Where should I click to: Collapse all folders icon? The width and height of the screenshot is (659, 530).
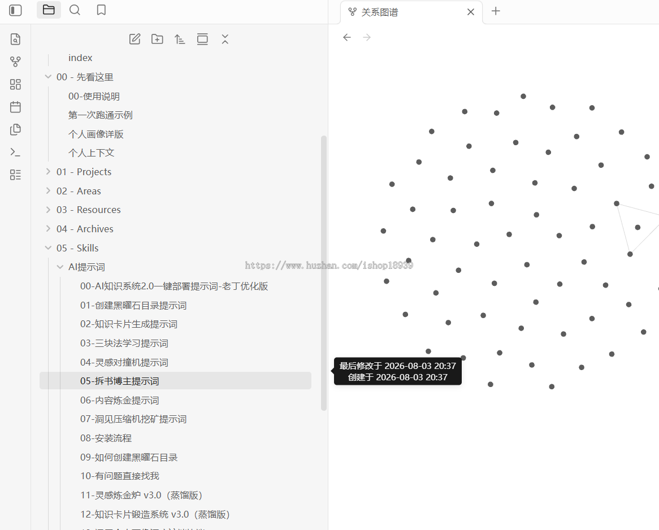(226, 39)
